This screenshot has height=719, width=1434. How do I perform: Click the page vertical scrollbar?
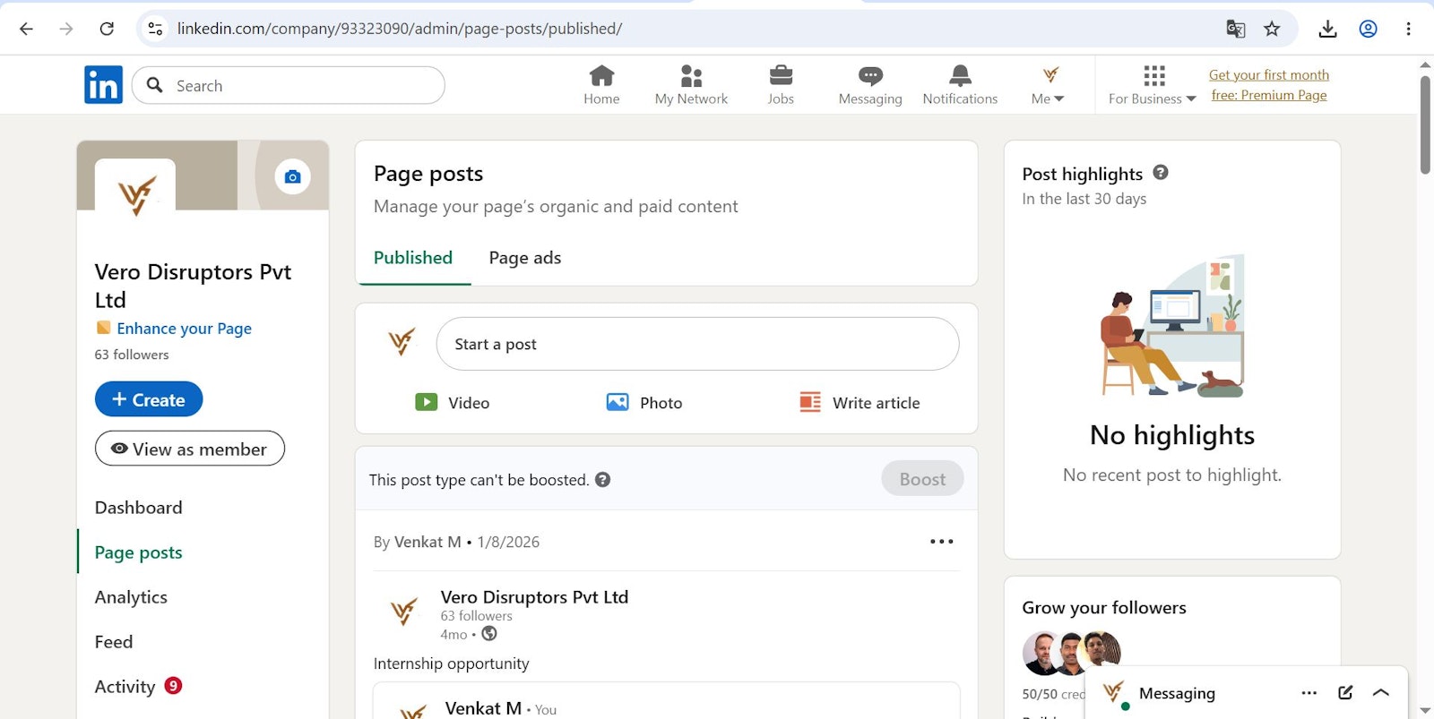(1425, 124)
